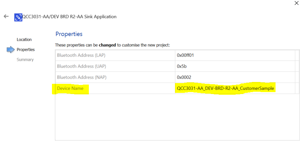Go to the Summary step
This screenshot has width=300, height=150.
pyautogui.click(x=25, y=59)
